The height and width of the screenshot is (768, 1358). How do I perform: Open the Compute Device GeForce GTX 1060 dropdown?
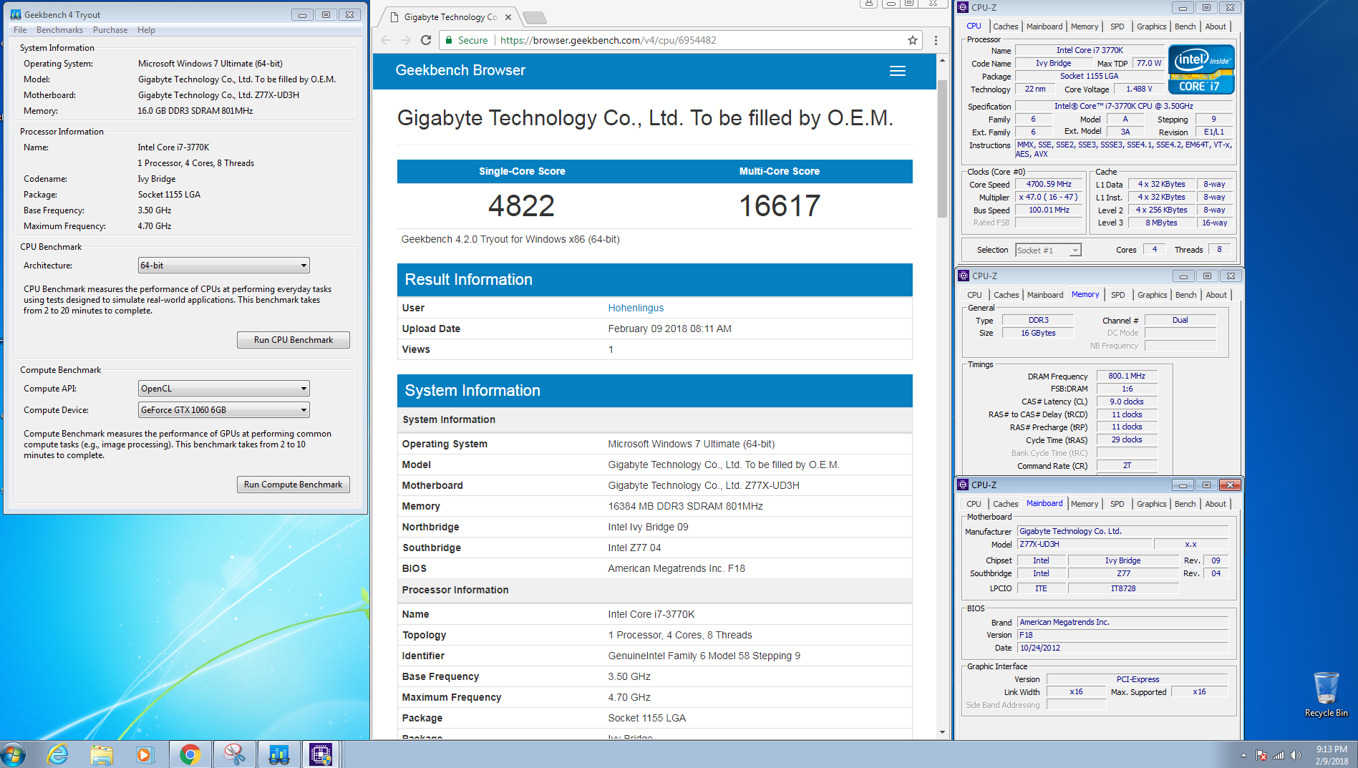223,410
